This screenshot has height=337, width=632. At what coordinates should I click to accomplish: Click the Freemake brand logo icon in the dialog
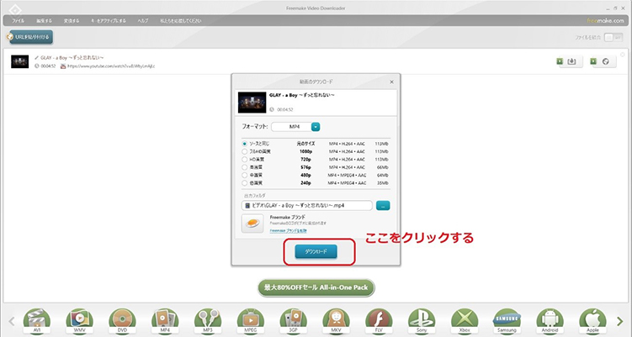pos(252,223)
